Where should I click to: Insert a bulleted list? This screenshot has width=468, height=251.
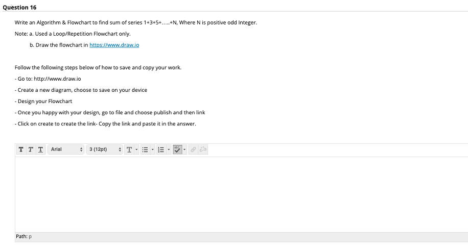(145, 149)
